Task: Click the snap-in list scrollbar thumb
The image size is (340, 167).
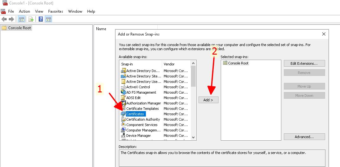Action: click(x=193, y=76)
